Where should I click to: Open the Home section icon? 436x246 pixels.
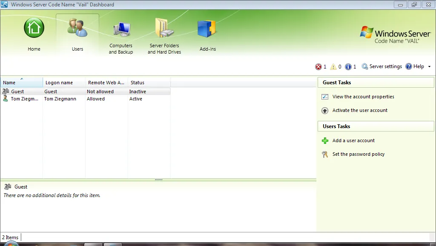(34, 28)
